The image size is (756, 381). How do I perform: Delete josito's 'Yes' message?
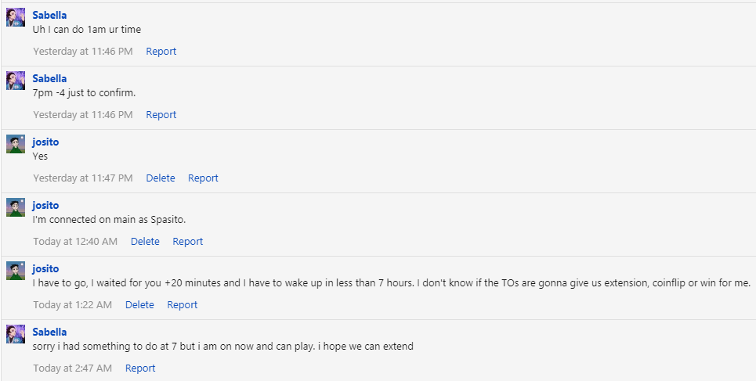coord(161,178)
